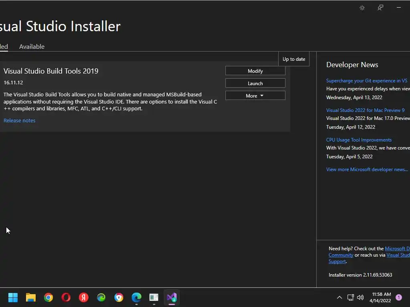Open the Windows Start menu
The height and width of the screenshot is (307, 410).
pos(13,297)
